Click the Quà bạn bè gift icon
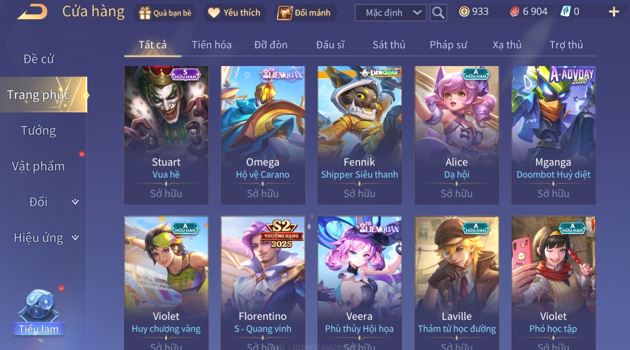 145,13
